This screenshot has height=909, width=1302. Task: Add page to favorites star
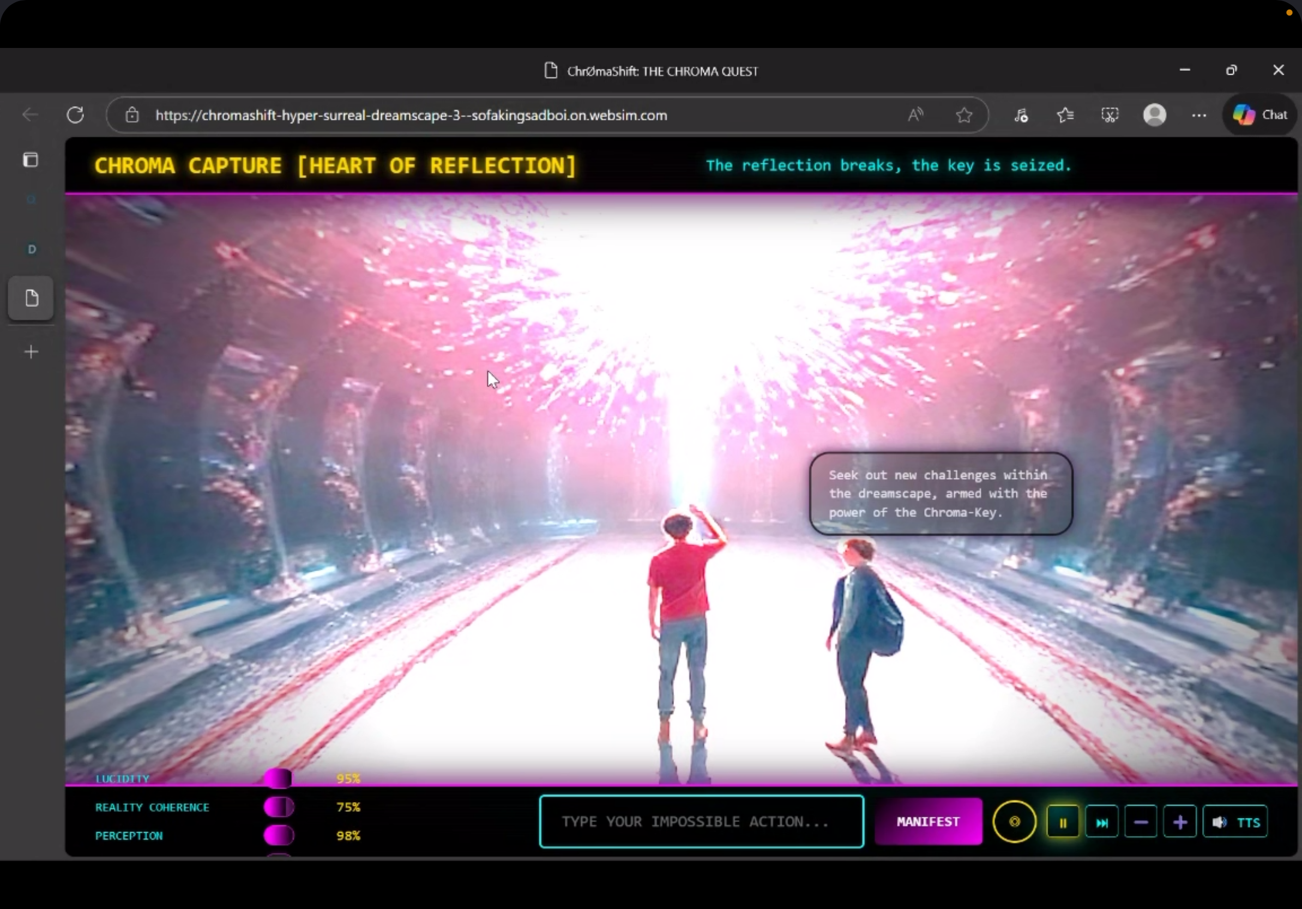(x=963, y=115)
